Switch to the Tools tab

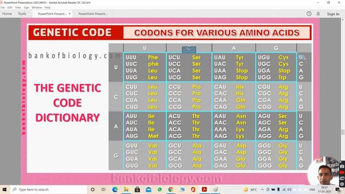[22, 13]
